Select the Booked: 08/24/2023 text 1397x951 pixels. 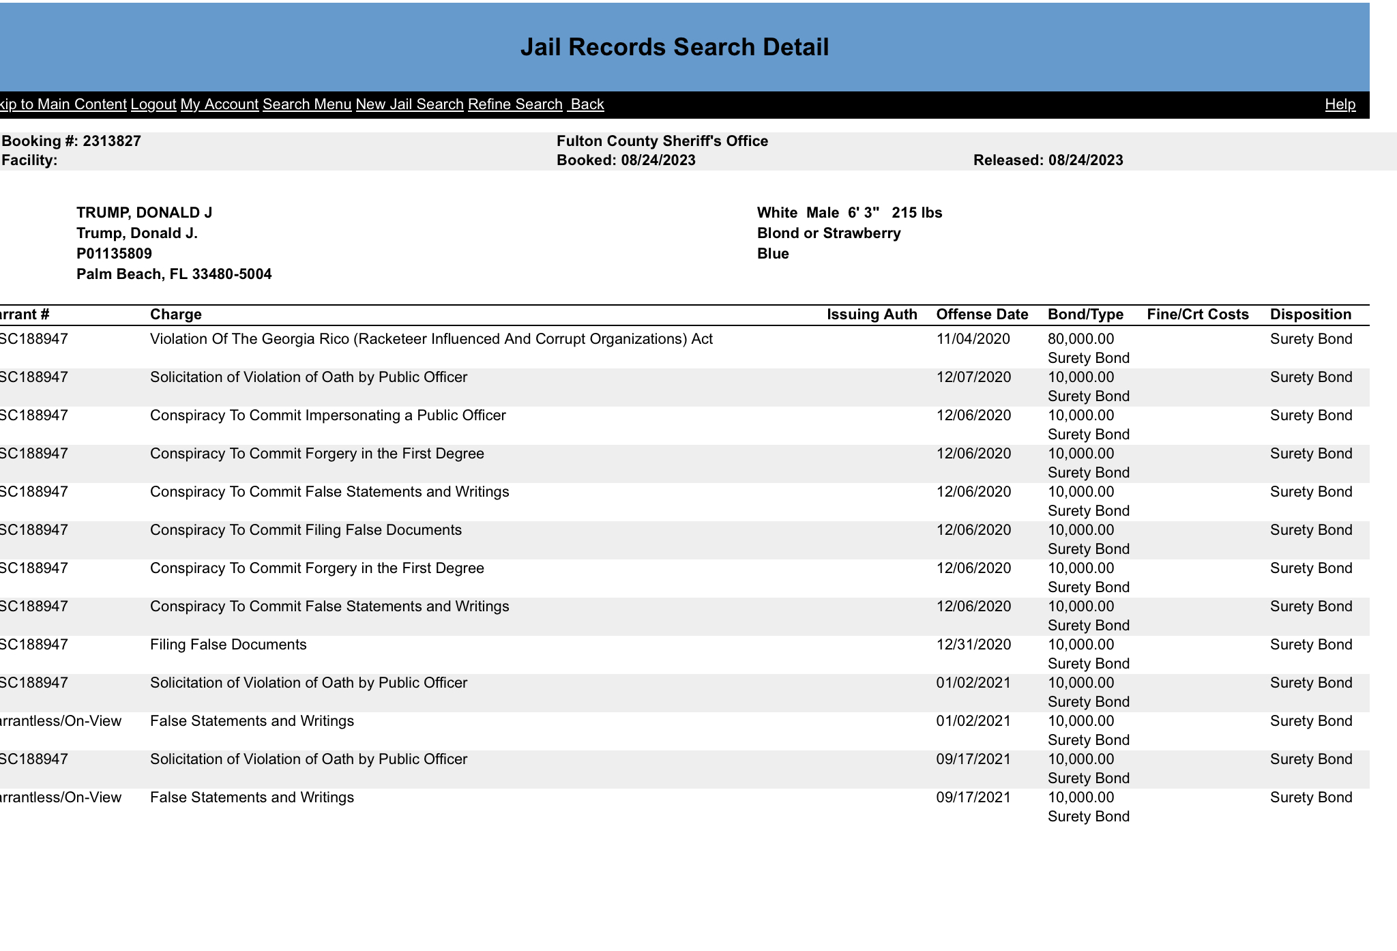pos(626,160)
